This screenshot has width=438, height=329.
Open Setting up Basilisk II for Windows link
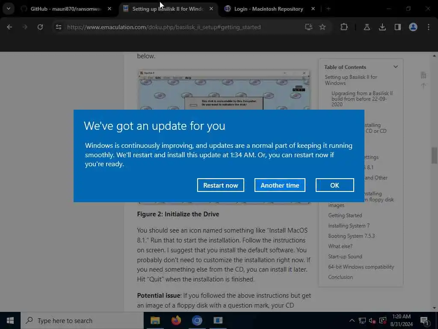click(351, 80)
